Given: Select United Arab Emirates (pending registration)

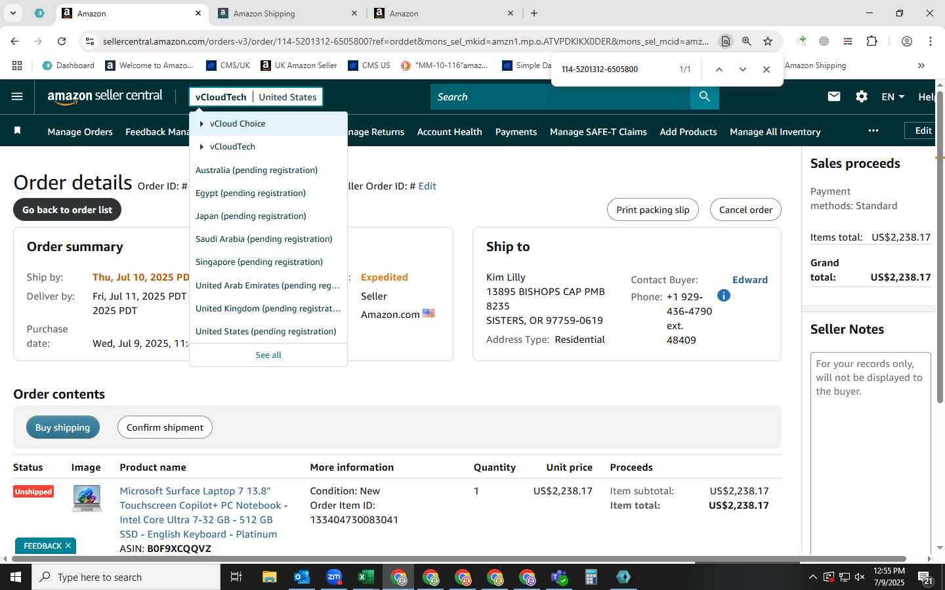Looking at the screenshot, I should [268, 285].
